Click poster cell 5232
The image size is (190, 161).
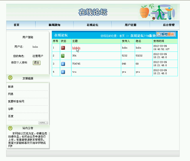pos(125,56)
